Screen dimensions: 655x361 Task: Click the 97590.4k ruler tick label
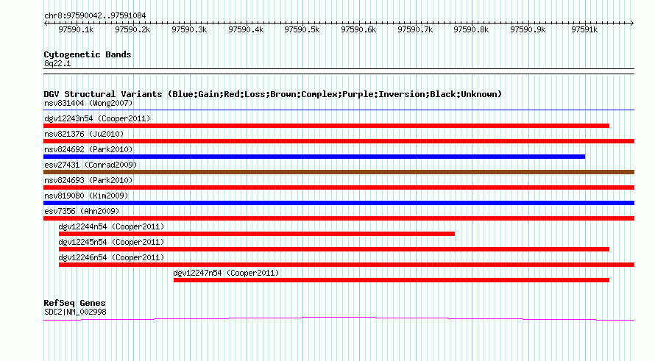tap(246, 29)
